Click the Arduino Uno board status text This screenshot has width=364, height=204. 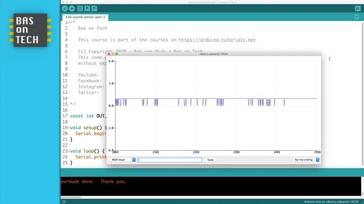point(331,202)
